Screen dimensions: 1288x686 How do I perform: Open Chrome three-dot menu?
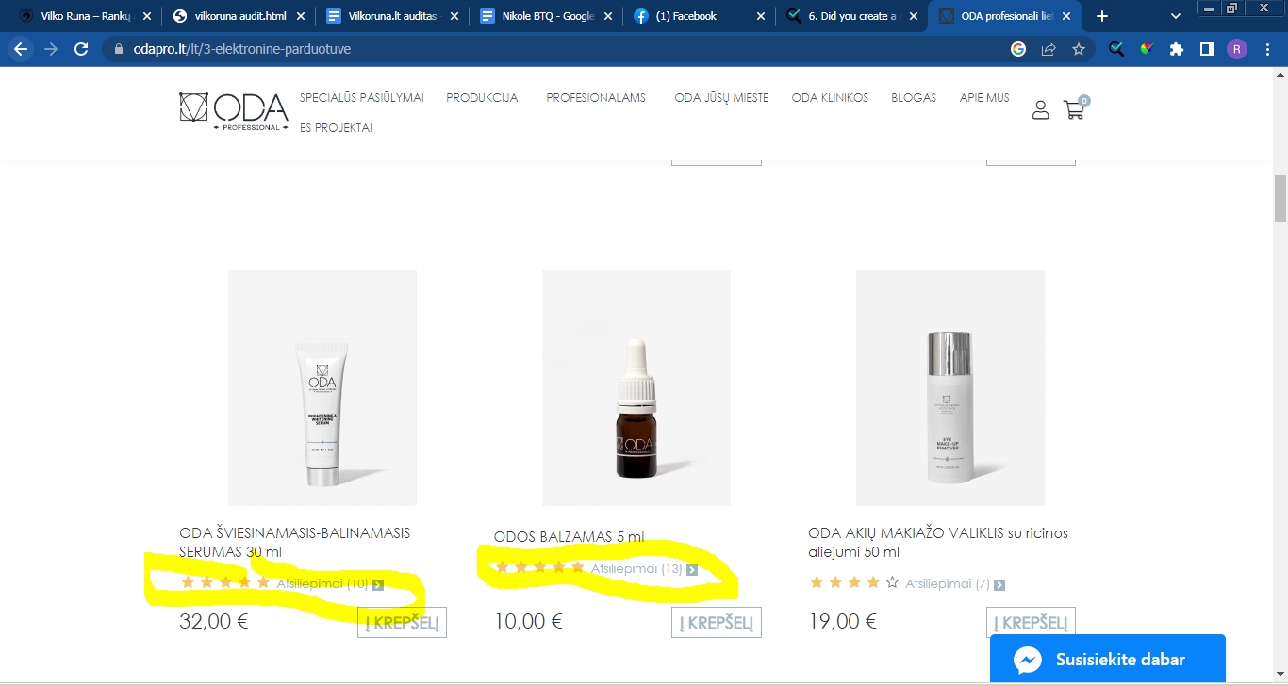[1267, 49]
